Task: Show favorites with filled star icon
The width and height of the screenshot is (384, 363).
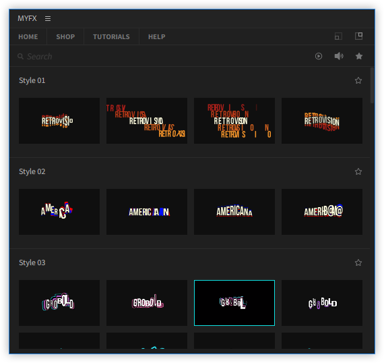Action: coord(359,56)
